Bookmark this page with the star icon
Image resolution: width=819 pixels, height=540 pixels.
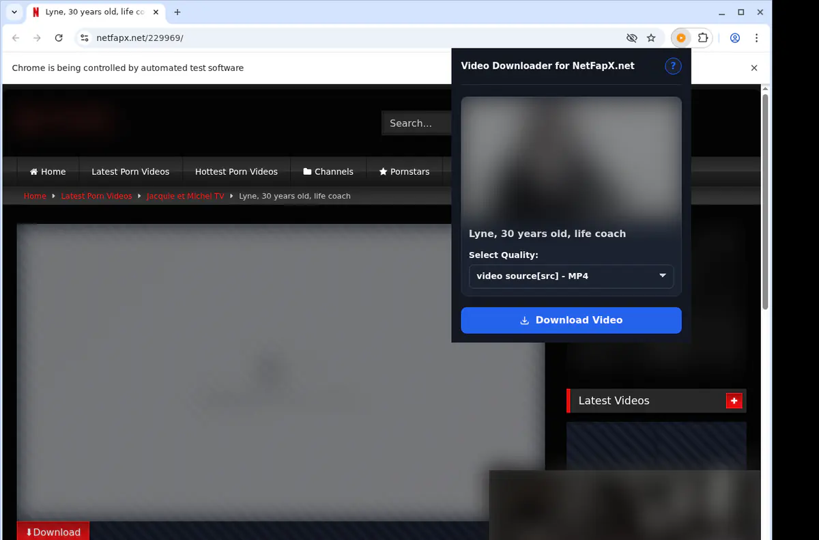[651, 38]
